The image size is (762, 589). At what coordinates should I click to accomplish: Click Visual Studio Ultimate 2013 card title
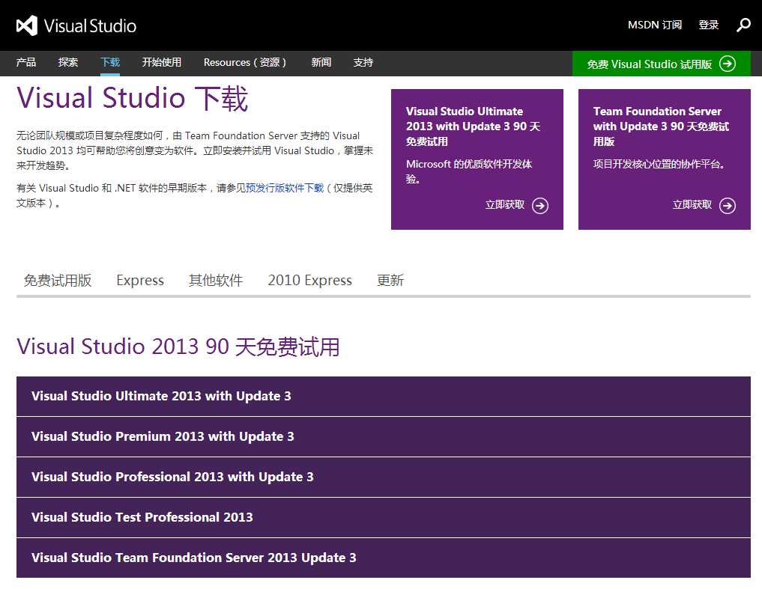coord(473,126)
